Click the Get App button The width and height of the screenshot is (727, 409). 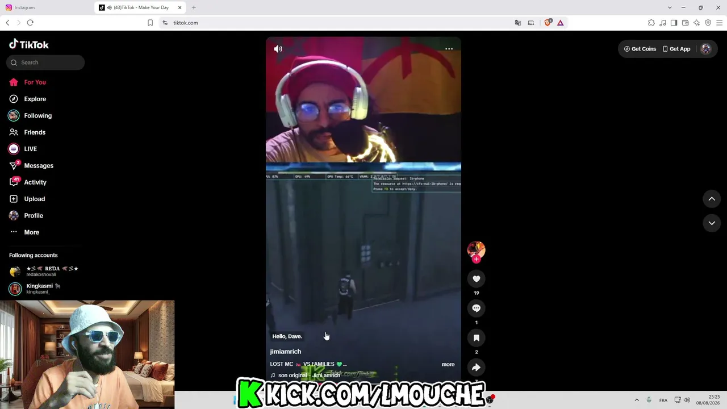point(676,49)
